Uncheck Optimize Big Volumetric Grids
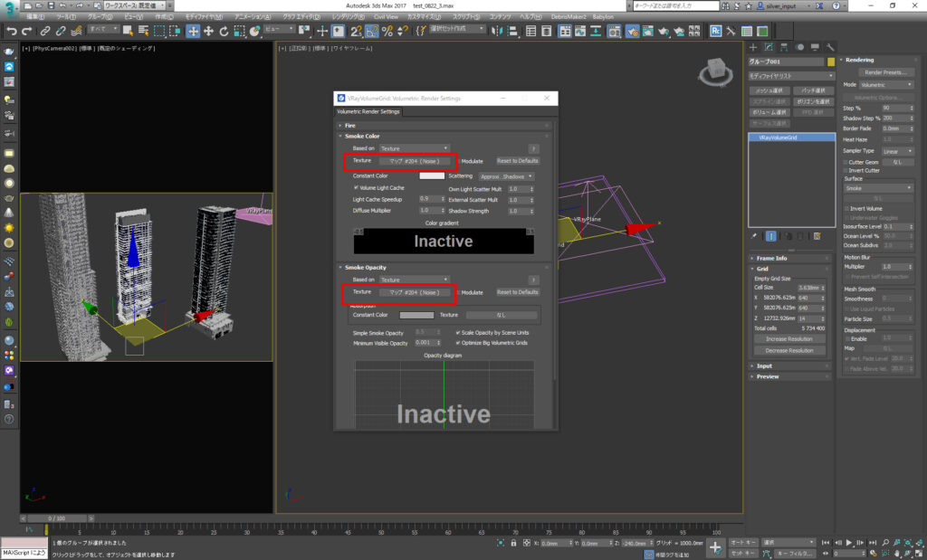Viewport: 927px width, 560px height. tap(458, 343)
